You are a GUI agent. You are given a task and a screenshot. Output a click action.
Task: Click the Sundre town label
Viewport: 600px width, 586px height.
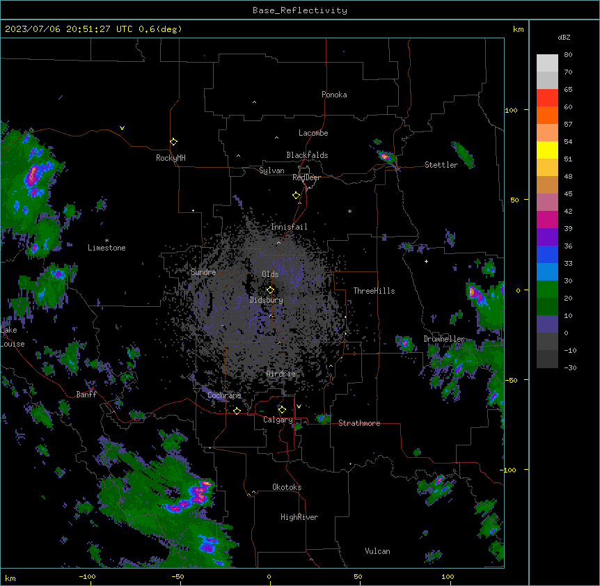click(x=203, y=272)
